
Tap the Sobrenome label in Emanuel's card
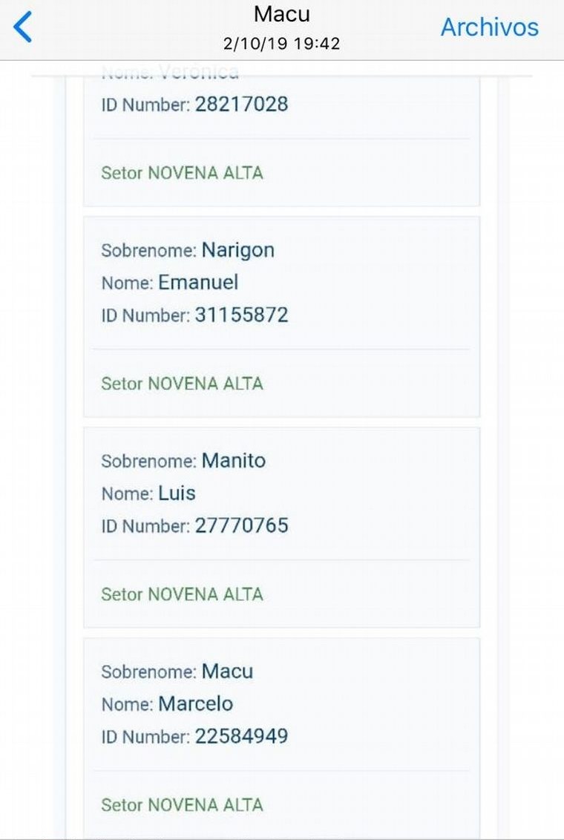(148, 251)
